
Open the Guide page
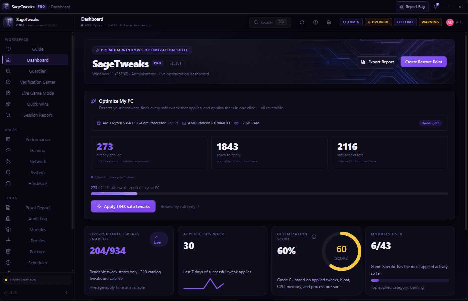(x=35, y=49)
